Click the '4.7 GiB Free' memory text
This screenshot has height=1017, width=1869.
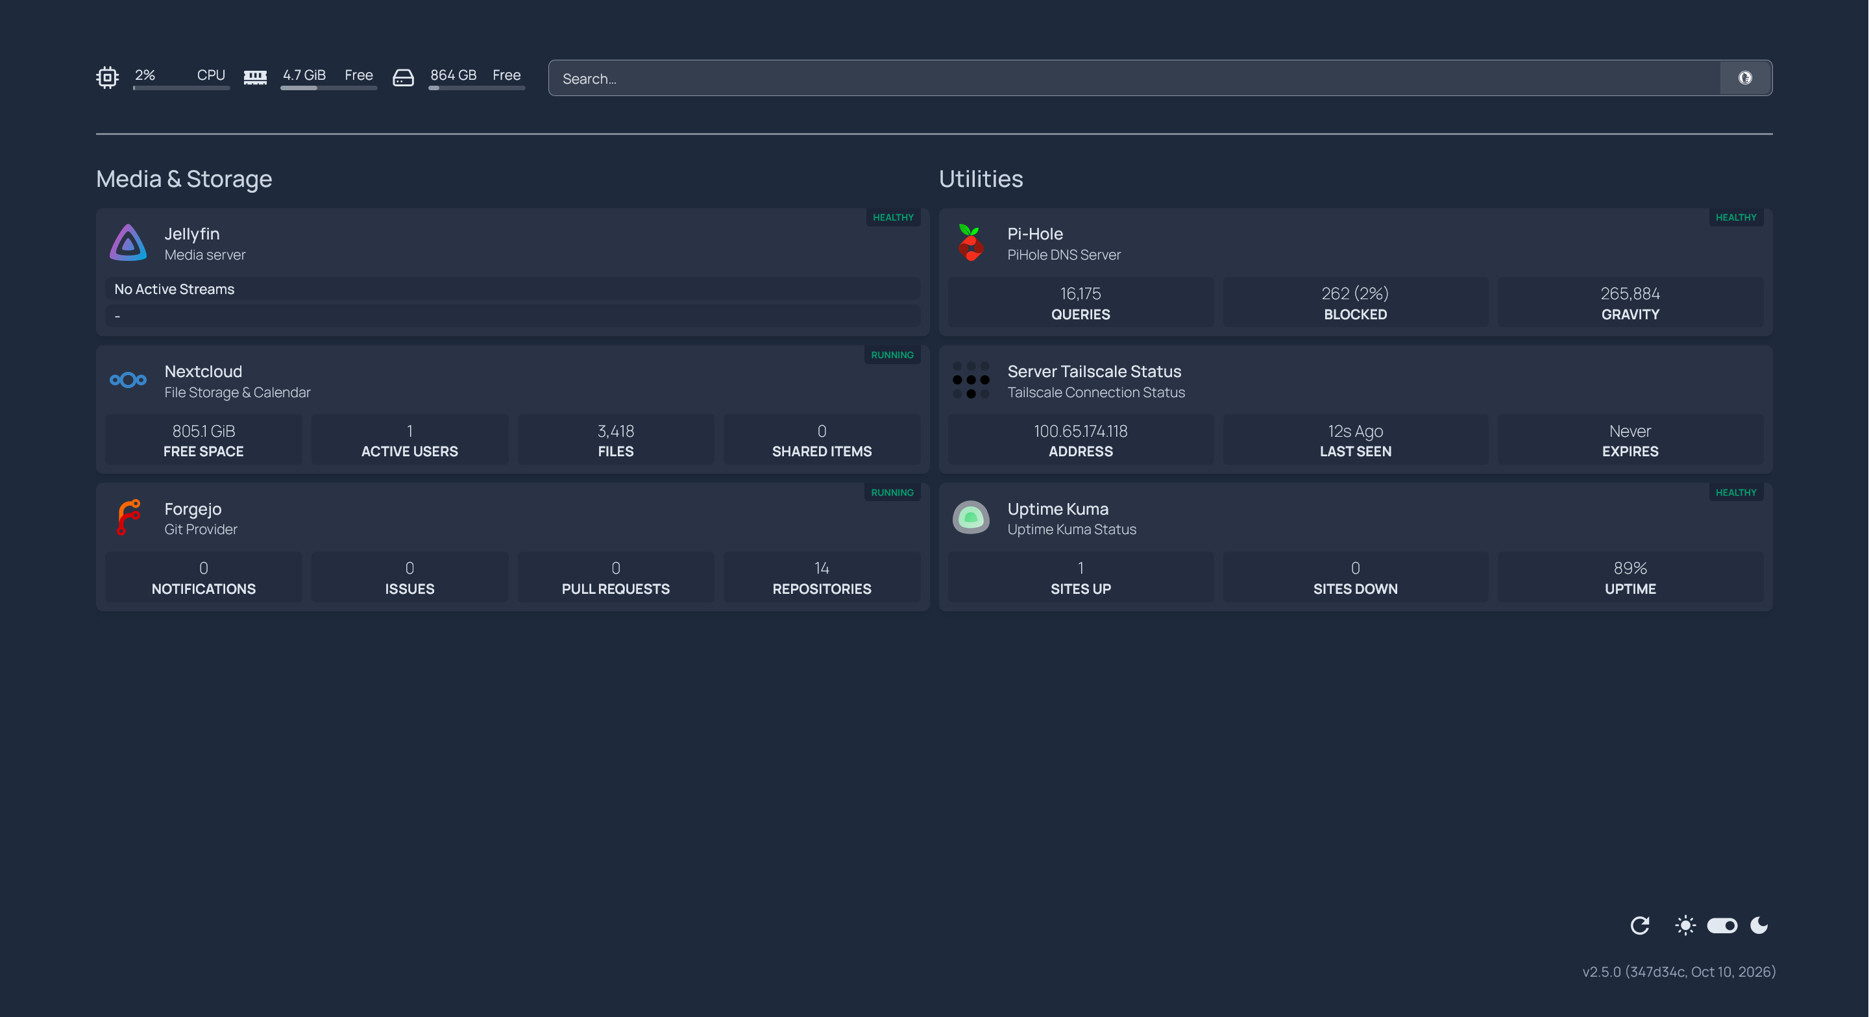[328, 75]
